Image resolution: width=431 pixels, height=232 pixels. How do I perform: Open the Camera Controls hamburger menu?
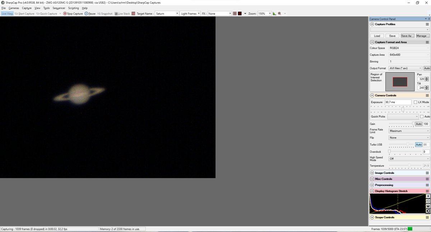point(427,96)
